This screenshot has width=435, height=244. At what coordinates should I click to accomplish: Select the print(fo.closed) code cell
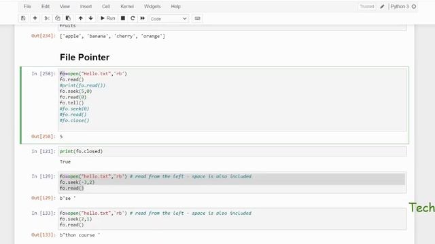tap(232, 151)
